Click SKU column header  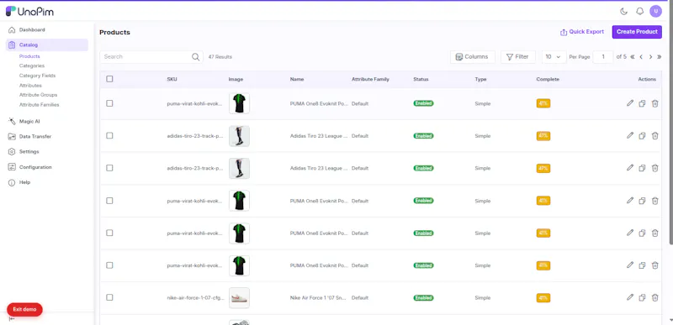click(x=172, y=79)
